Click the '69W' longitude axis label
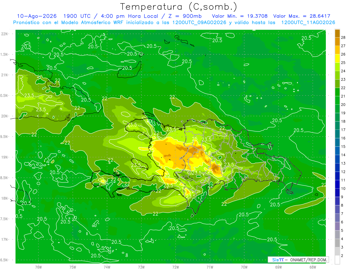Screen dimensions: 351x271 [x=278, y=267]
